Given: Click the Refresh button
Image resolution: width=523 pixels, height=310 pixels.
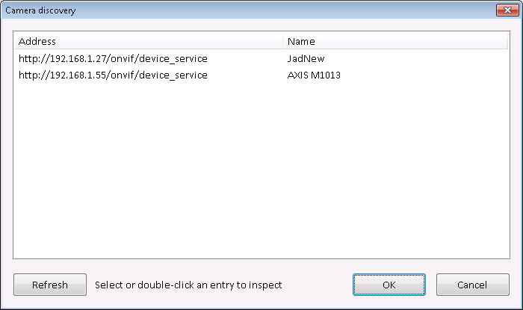Looking at the screenshot, I should tap(50, 285).
